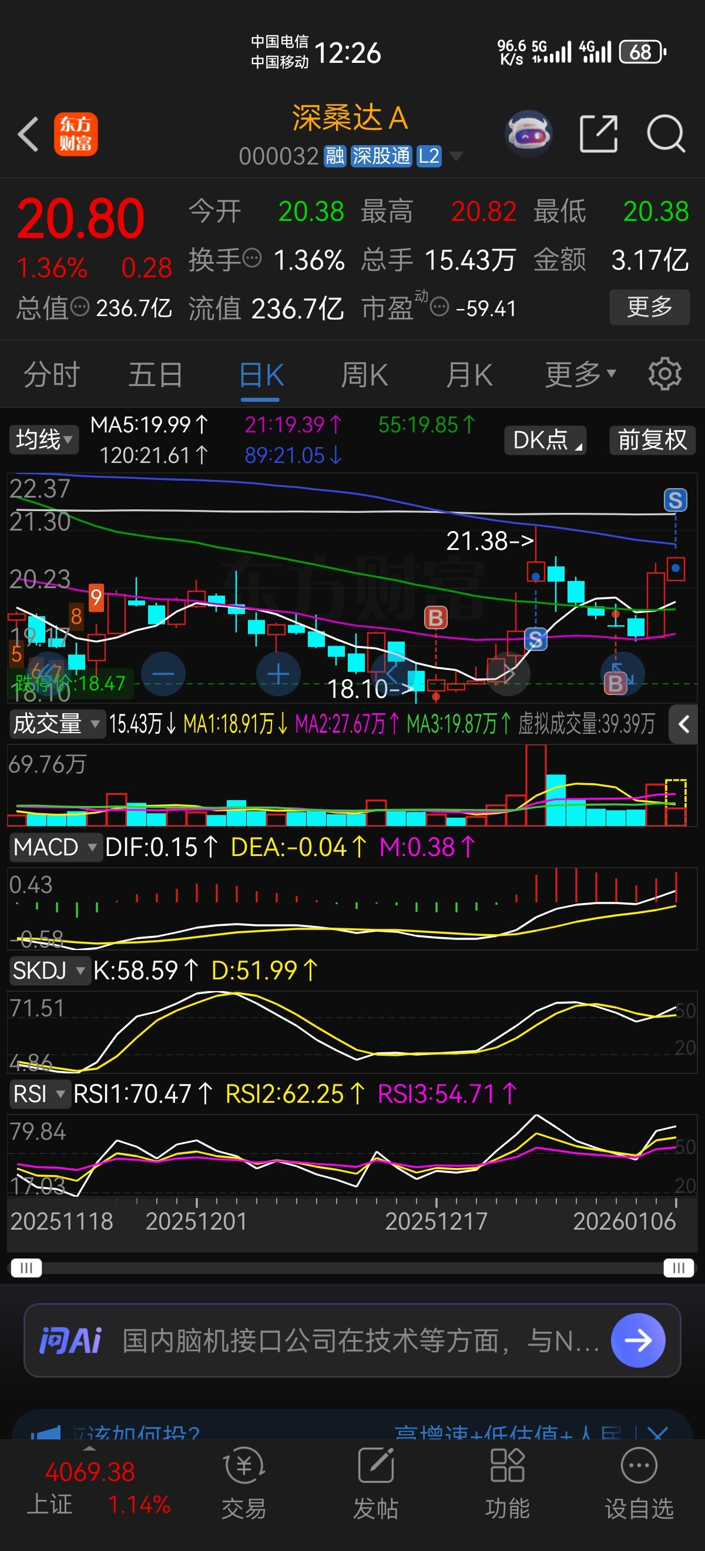Collapse indicator panel with left chevron
Viewport: 705px width, 1551px height.
(x=683, y=724)
